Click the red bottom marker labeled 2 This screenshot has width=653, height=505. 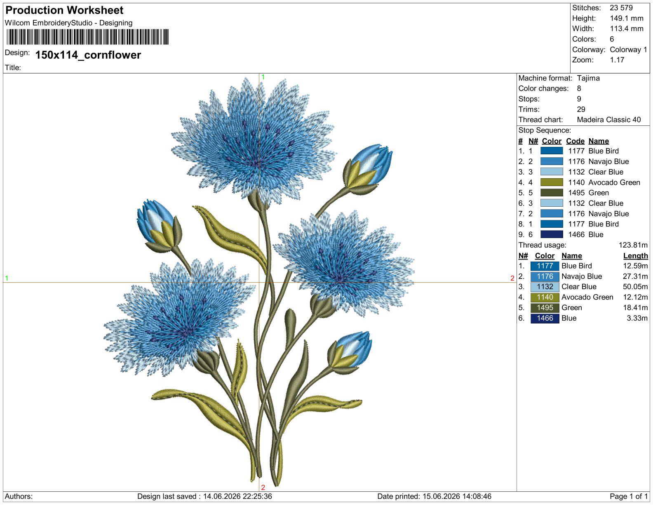pos(263,488)
